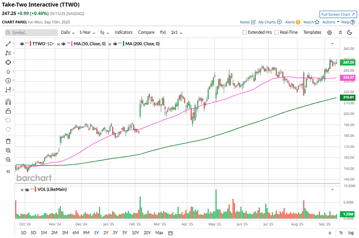Collapse header with double up chevron
359x238 pixels.
[340, 33]
